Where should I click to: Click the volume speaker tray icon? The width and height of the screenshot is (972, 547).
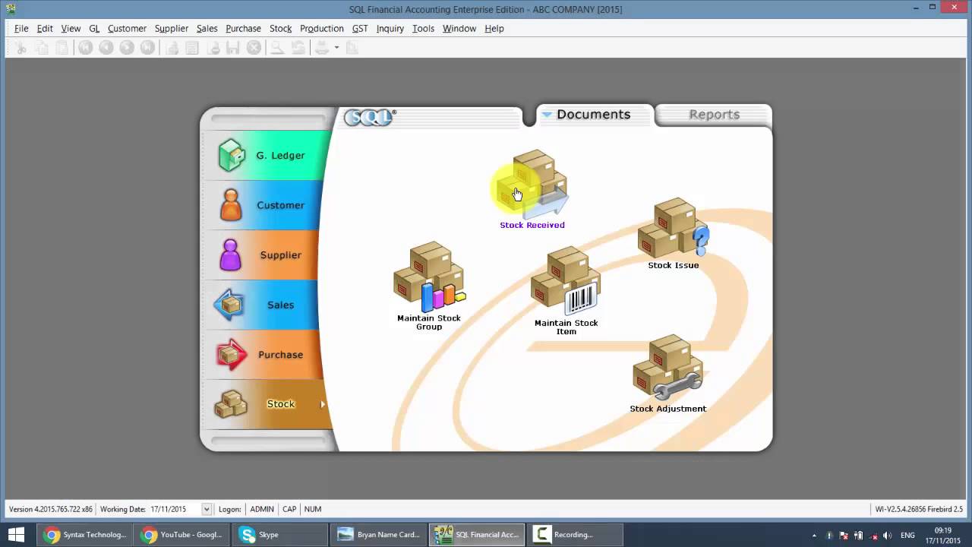887,535
